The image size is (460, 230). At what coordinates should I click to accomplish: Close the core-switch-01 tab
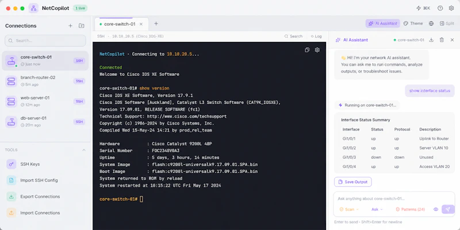click(x=141, y=24)
